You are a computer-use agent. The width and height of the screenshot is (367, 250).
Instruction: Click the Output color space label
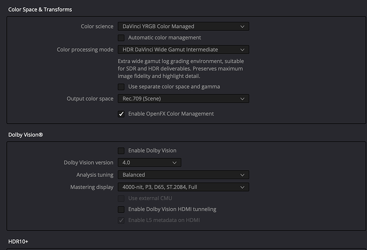(x=90, y=98)
